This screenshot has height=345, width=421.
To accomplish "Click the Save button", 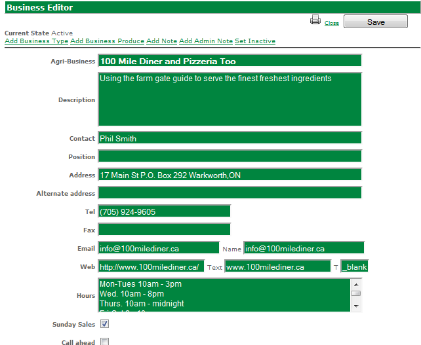I will pyautogui.click(x=376, y=22).
